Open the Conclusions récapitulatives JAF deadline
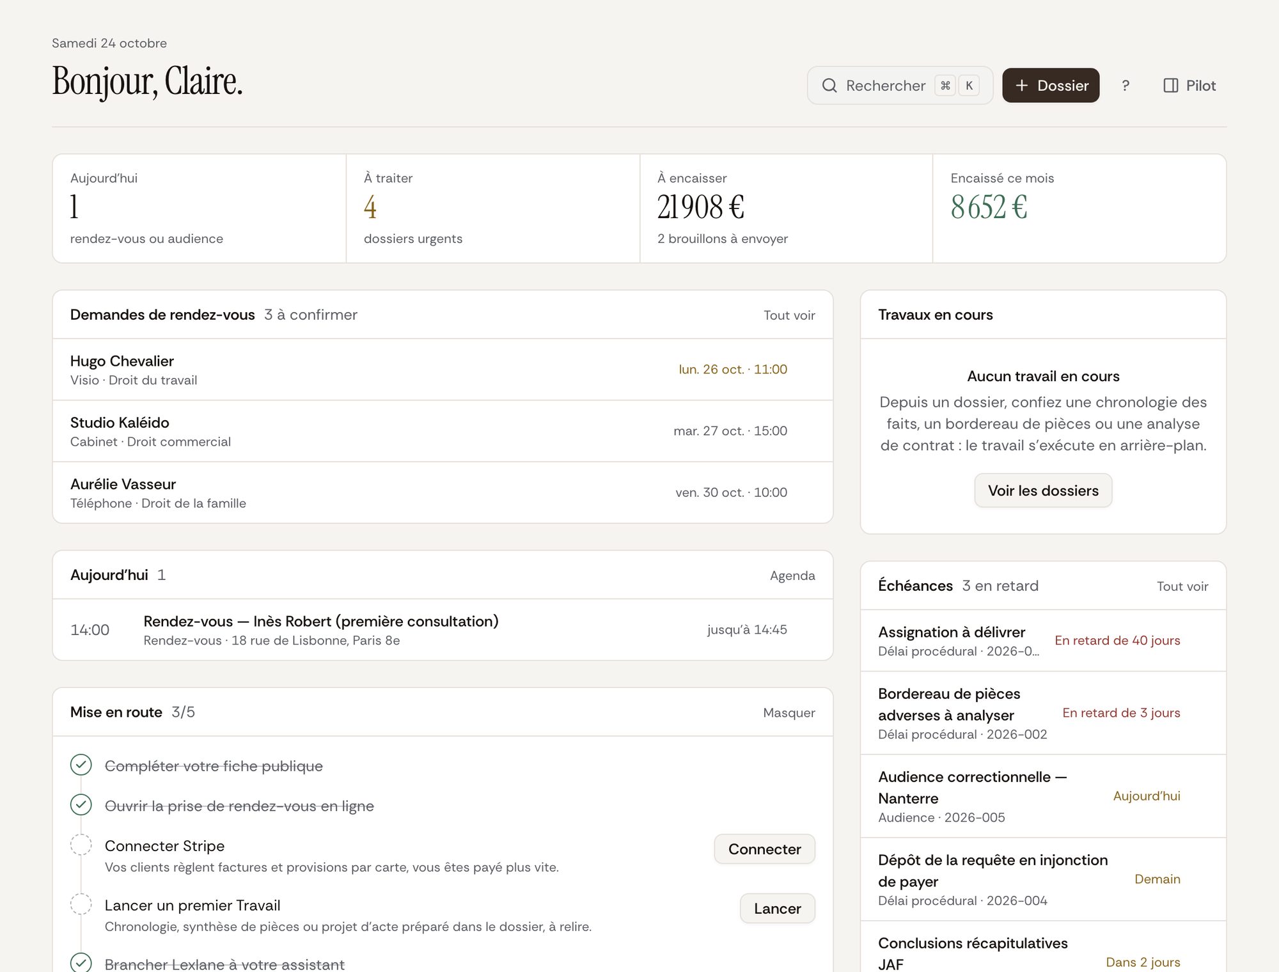Image resolution: width=1279 pixels, height=972 pixels. coord(1043,947)
